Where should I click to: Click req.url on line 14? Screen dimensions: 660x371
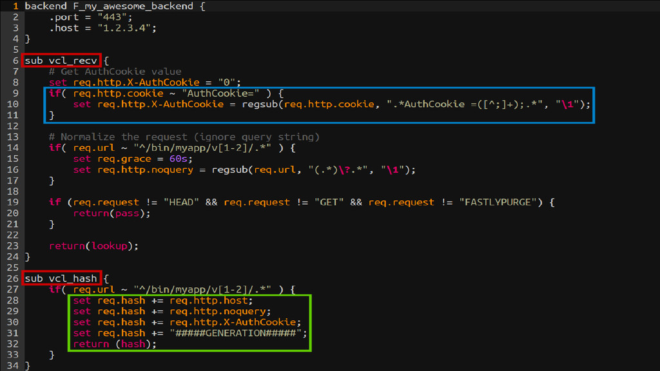pyautogui.click(x=93, y=148)
